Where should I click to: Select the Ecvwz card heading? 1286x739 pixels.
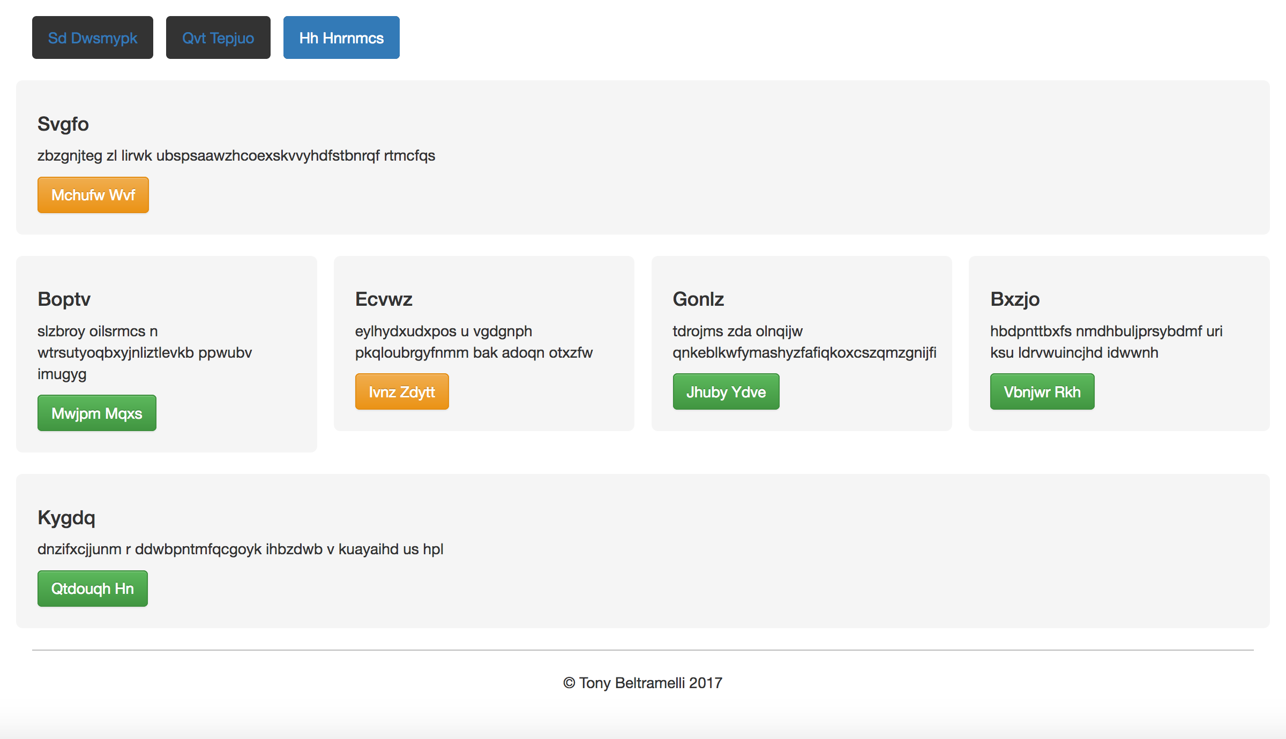(384, 299)
